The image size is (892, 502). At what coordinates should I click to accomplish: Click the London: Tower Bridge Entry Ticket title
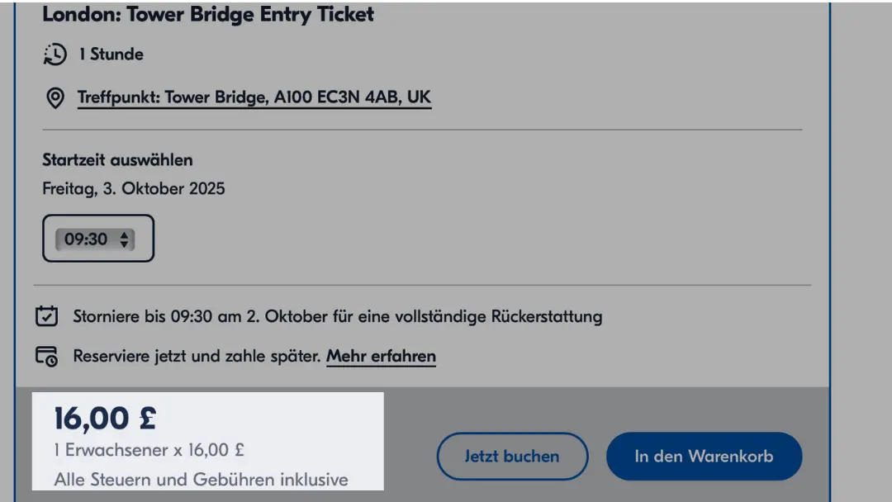(x=207, y=14)
